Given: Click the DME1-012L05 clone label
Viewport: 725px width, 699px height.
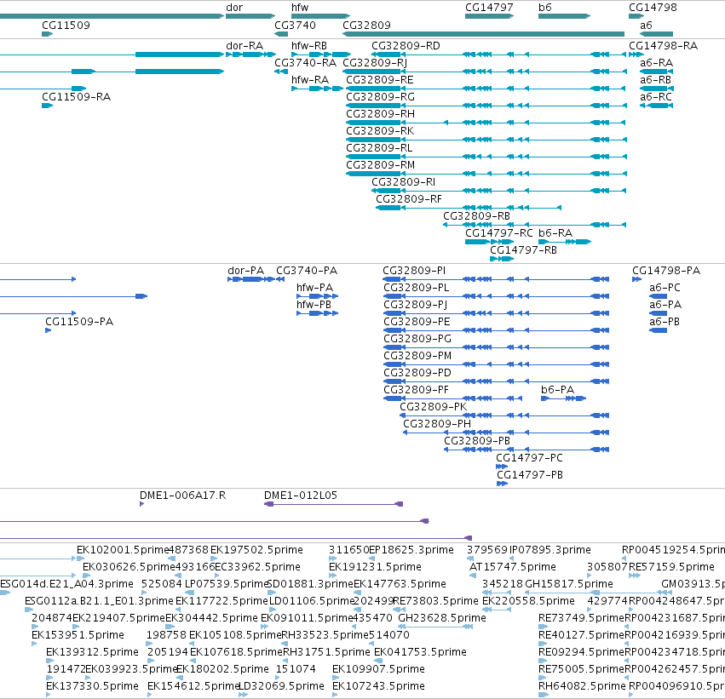Looking at the screenshot, I should pyautogui.click(x=301, y=496).
